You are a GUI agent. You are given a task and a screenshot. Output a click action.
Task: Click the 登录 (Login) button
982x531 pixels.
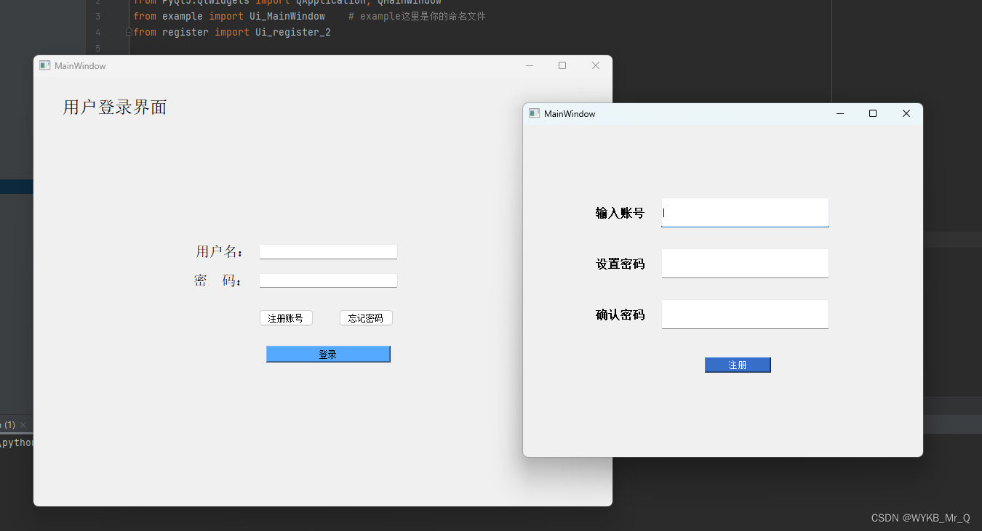pos(328,354)
